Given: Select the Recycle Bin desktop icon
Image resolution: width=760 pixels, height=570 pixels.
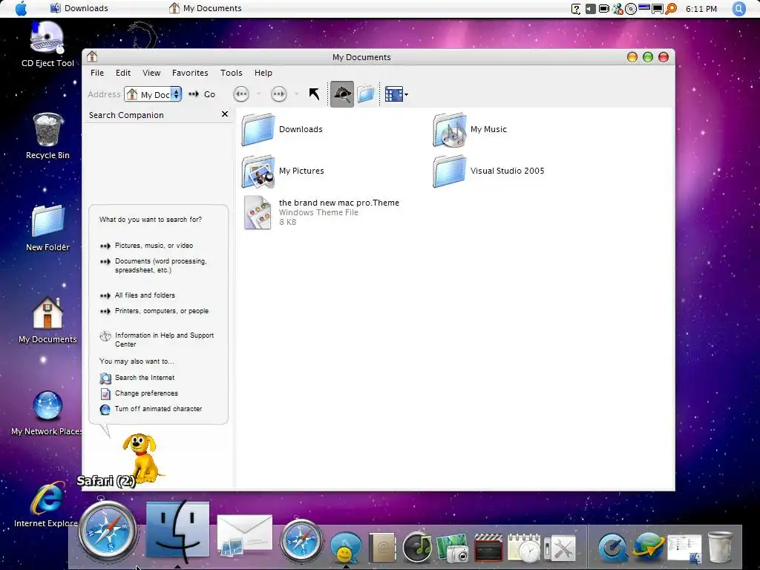Looking at the screenshot, I should pos(47,136).
